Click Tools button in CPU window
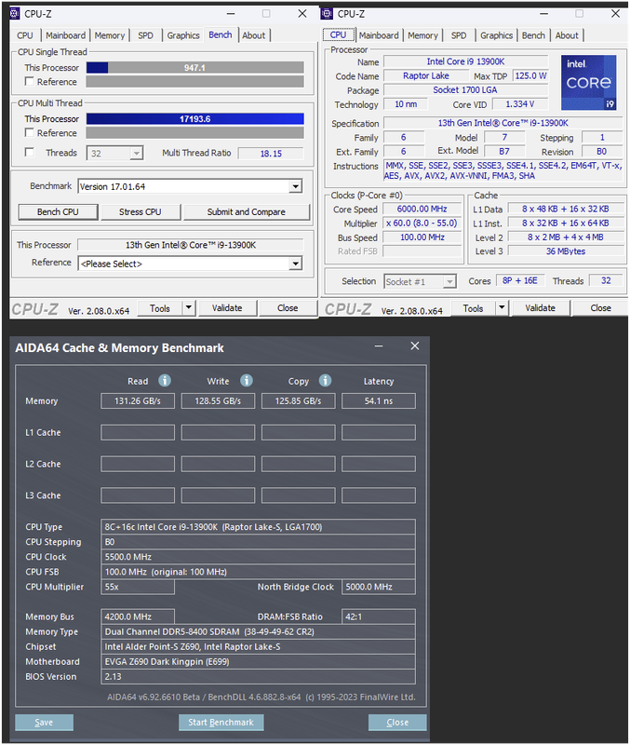Viewport: 630px width, 745px height. pos(473,308)
